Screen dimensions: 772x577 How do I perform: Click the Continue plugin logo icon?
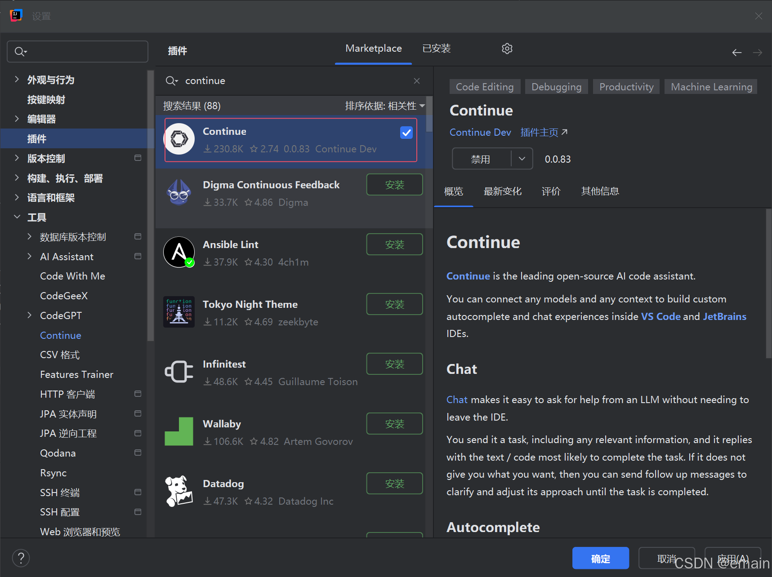pyautogui.click(x=179, y=139)
